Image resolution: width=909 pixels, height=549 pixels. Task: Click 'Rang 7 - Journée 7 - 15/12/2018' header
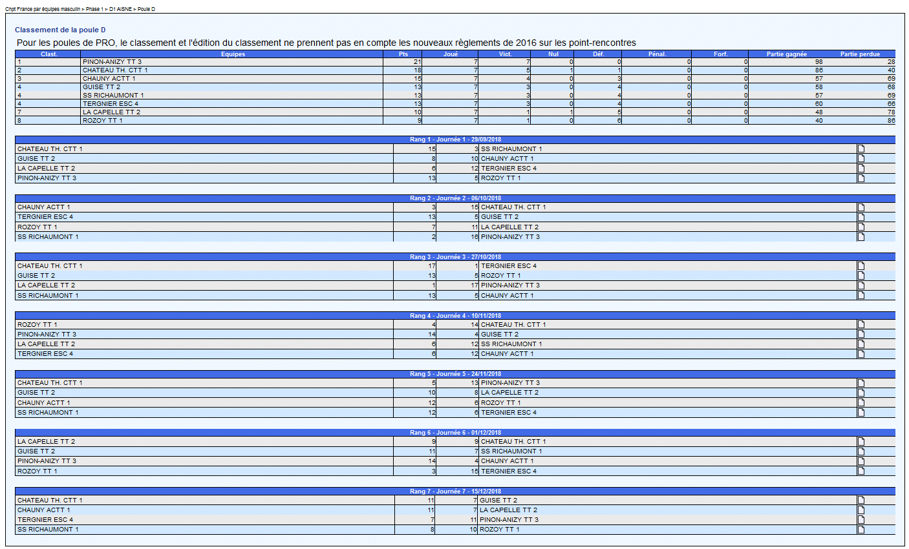455,491
